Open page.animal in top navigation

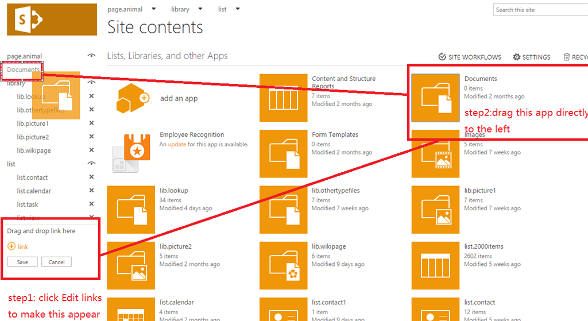125,9
